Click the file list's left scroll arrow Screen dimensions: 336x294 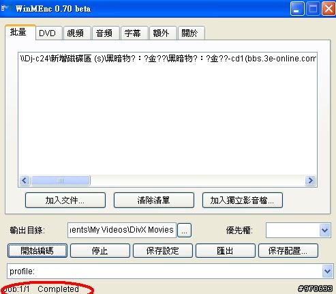click(x=25, y=181)
